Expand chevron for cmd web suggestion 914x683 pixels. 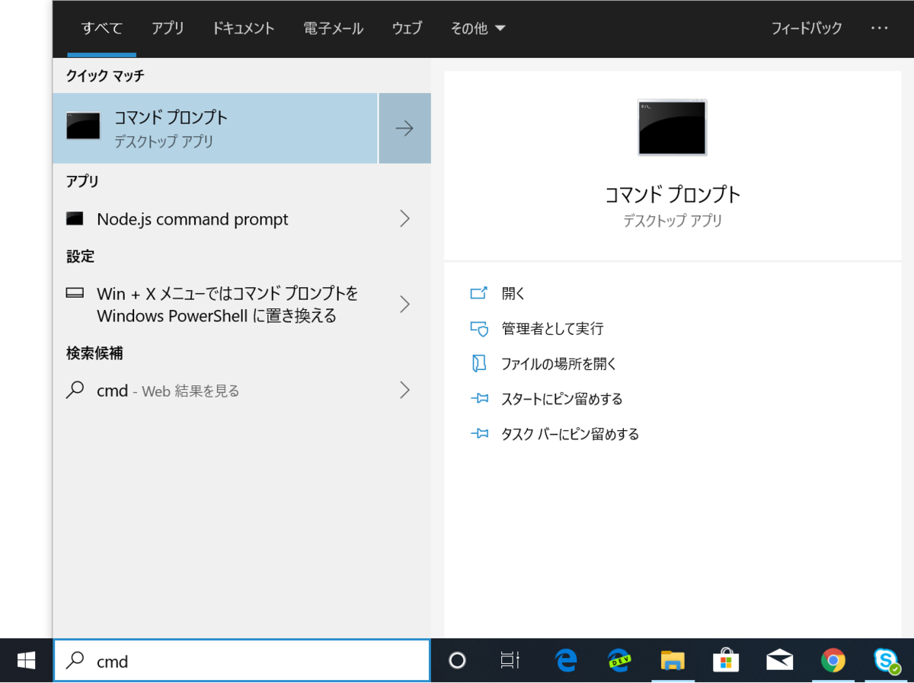pos(404,391)
